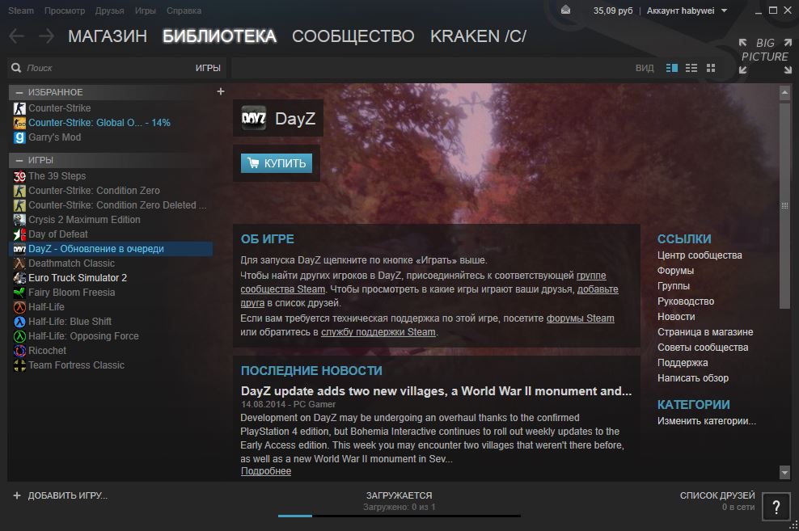Click the Fairy Bloom Freesia icon
The image size is (799, 531).
[19, 293]
